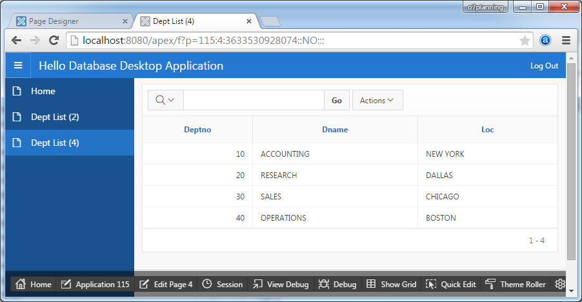Click the Show Grid icon
Image resolution: width=582 pixels, height=302 pixels.
click(x=371, y=284)
